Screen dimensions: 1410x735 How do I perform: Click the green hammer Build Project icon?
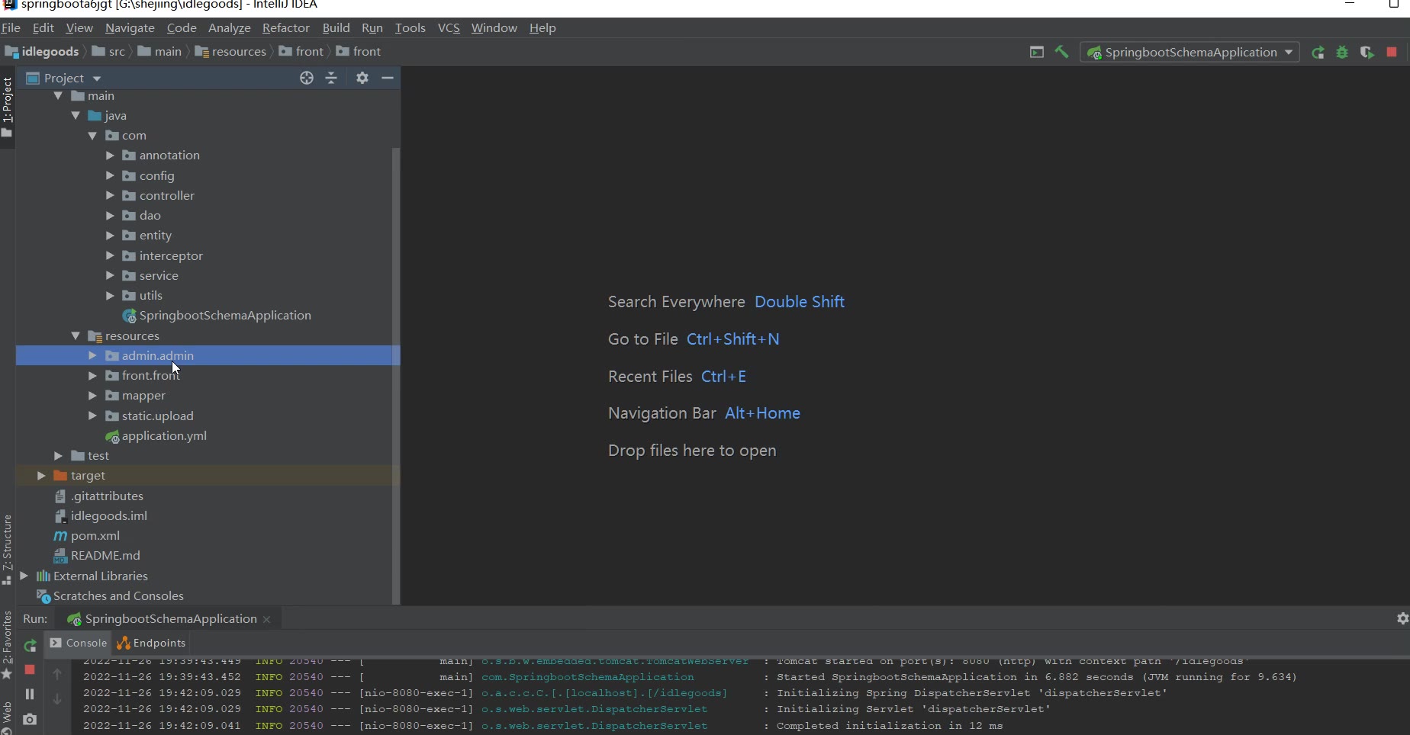1061,52
